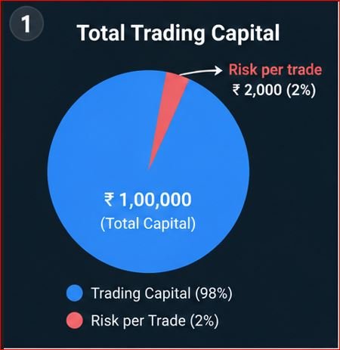Click the 'Trading Capital (98%)' legend label
The width and height of the screenshot is (340, 350).
point(162,293)
